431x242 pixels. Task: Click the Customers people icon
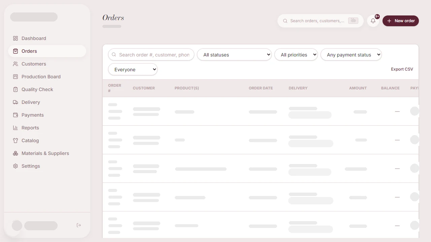click(15, 64)
